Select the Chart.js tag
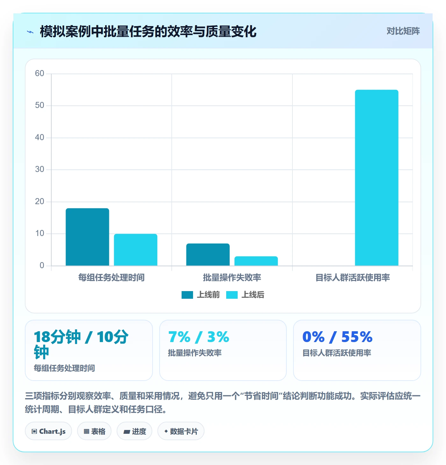The width and height of the screenshot is (446, 465). point(48,431)
